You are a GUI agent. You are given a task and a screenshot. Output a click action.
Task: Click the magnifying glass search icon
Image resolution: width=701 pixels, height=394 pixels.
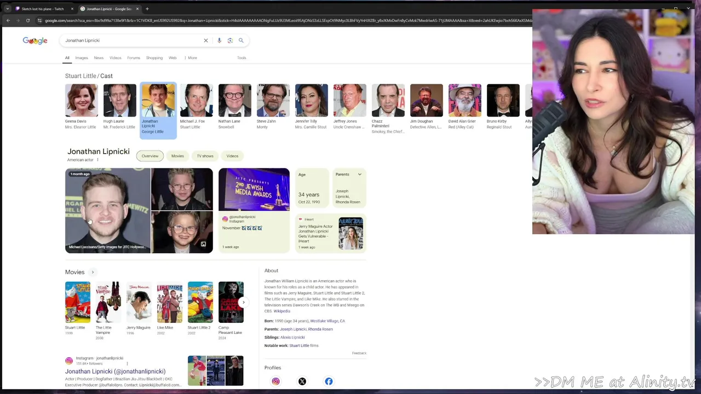[241, 40]
